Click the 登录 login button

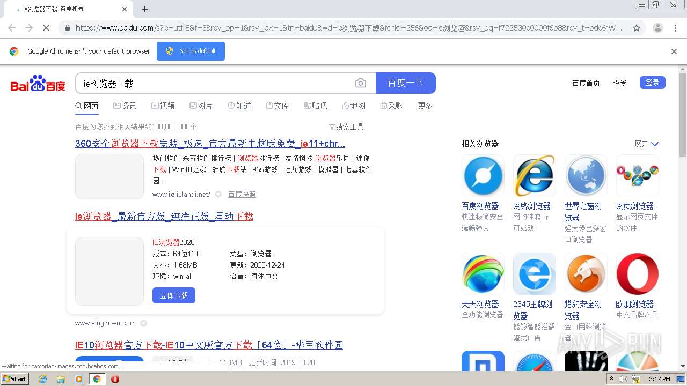pyautogui.click(x=653, y=83)
